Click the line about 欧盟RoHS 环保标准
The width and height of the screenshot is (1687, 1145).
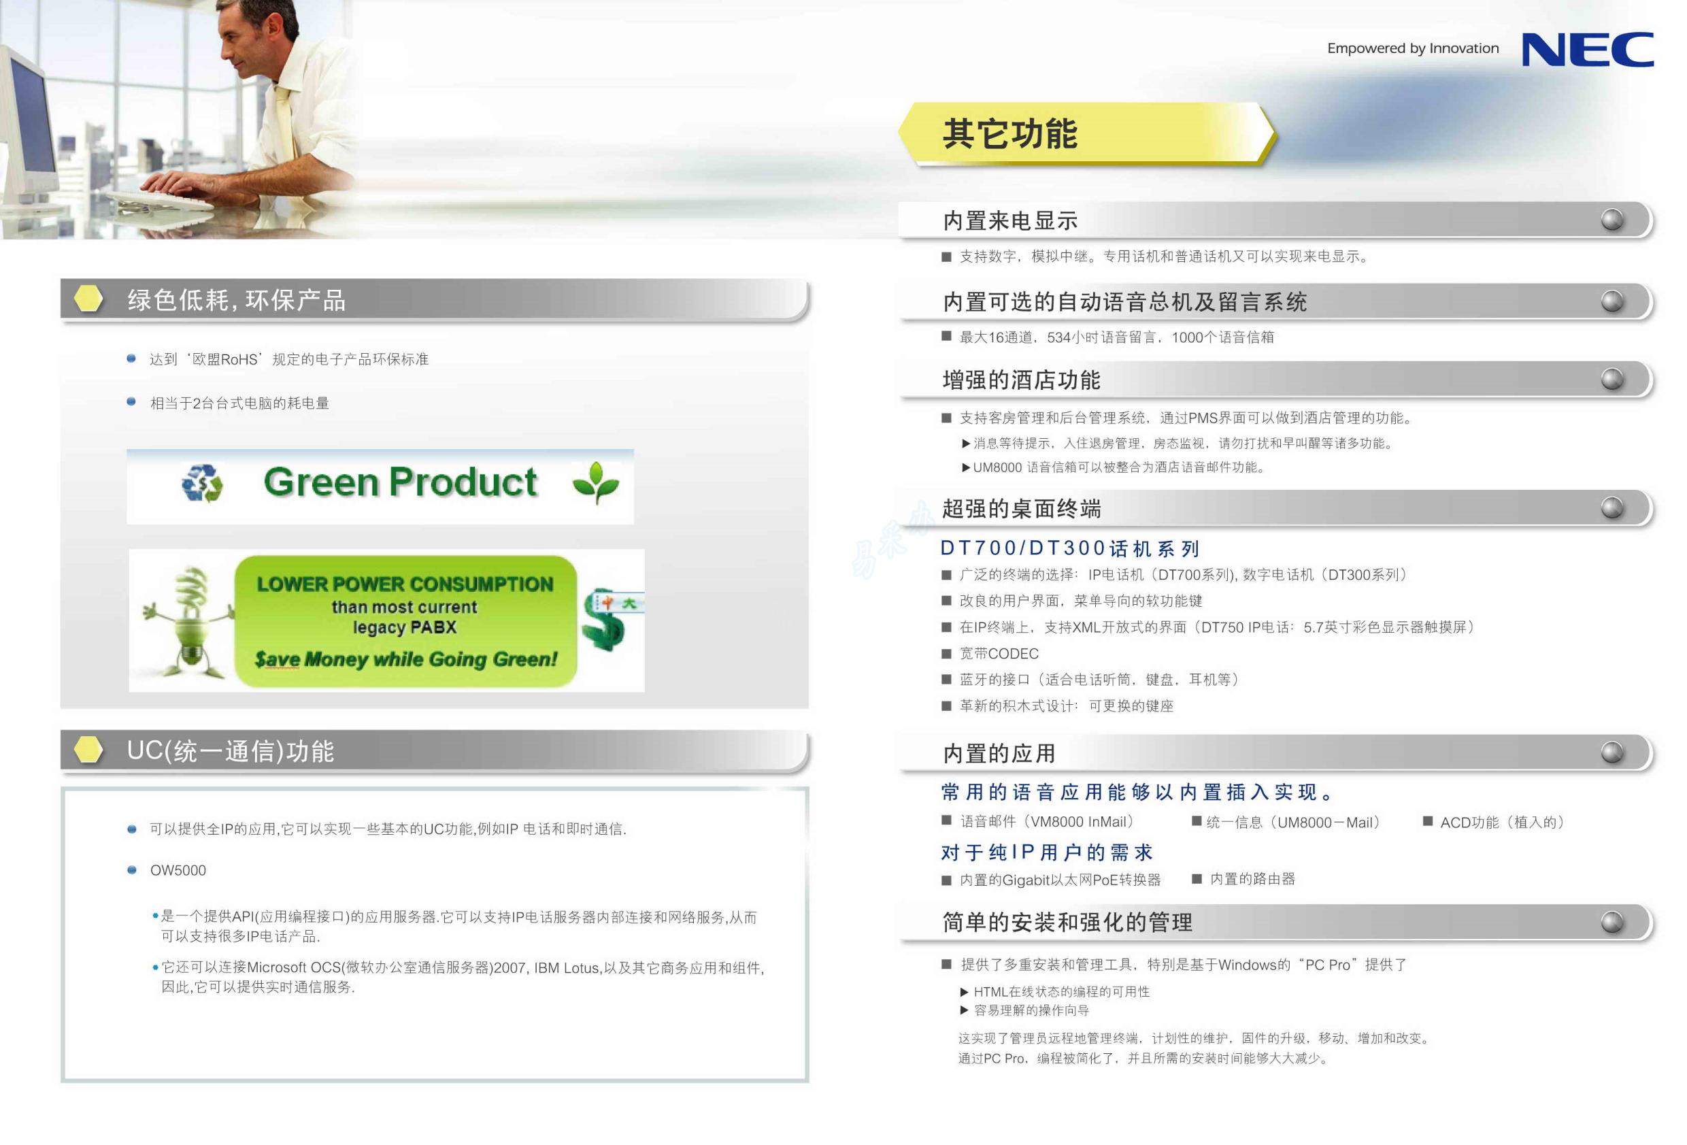pos(289,359)
